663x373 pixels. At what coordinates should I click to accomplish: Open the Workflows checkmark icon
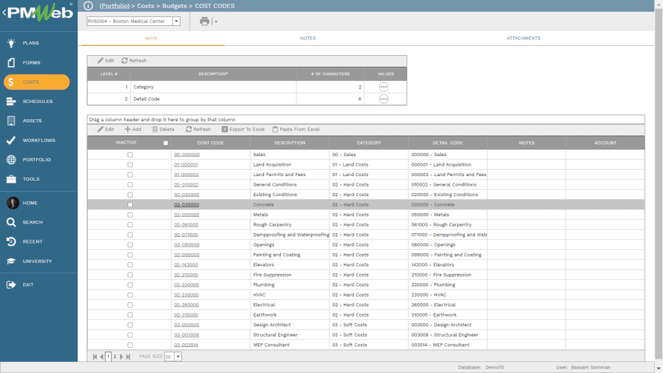(12, 140)
